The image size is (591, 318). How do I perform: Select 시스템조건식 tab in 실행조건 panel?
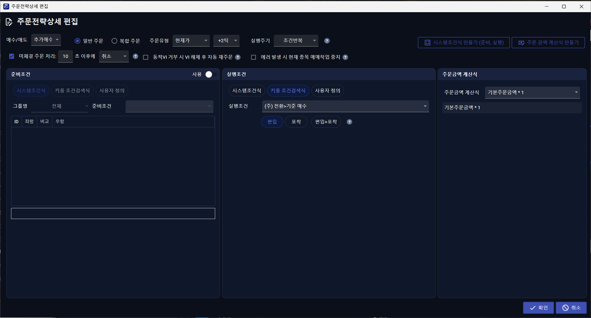tap(247, 91)
